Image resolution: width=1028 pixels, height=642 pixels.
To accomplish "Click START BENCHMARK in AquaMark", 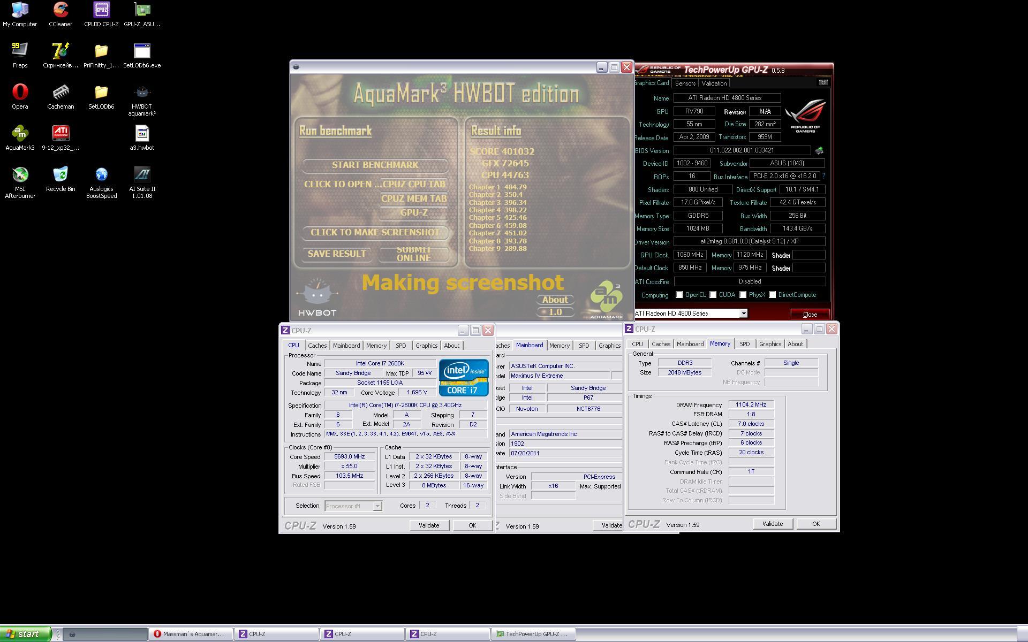I will [x=375, y=165].
